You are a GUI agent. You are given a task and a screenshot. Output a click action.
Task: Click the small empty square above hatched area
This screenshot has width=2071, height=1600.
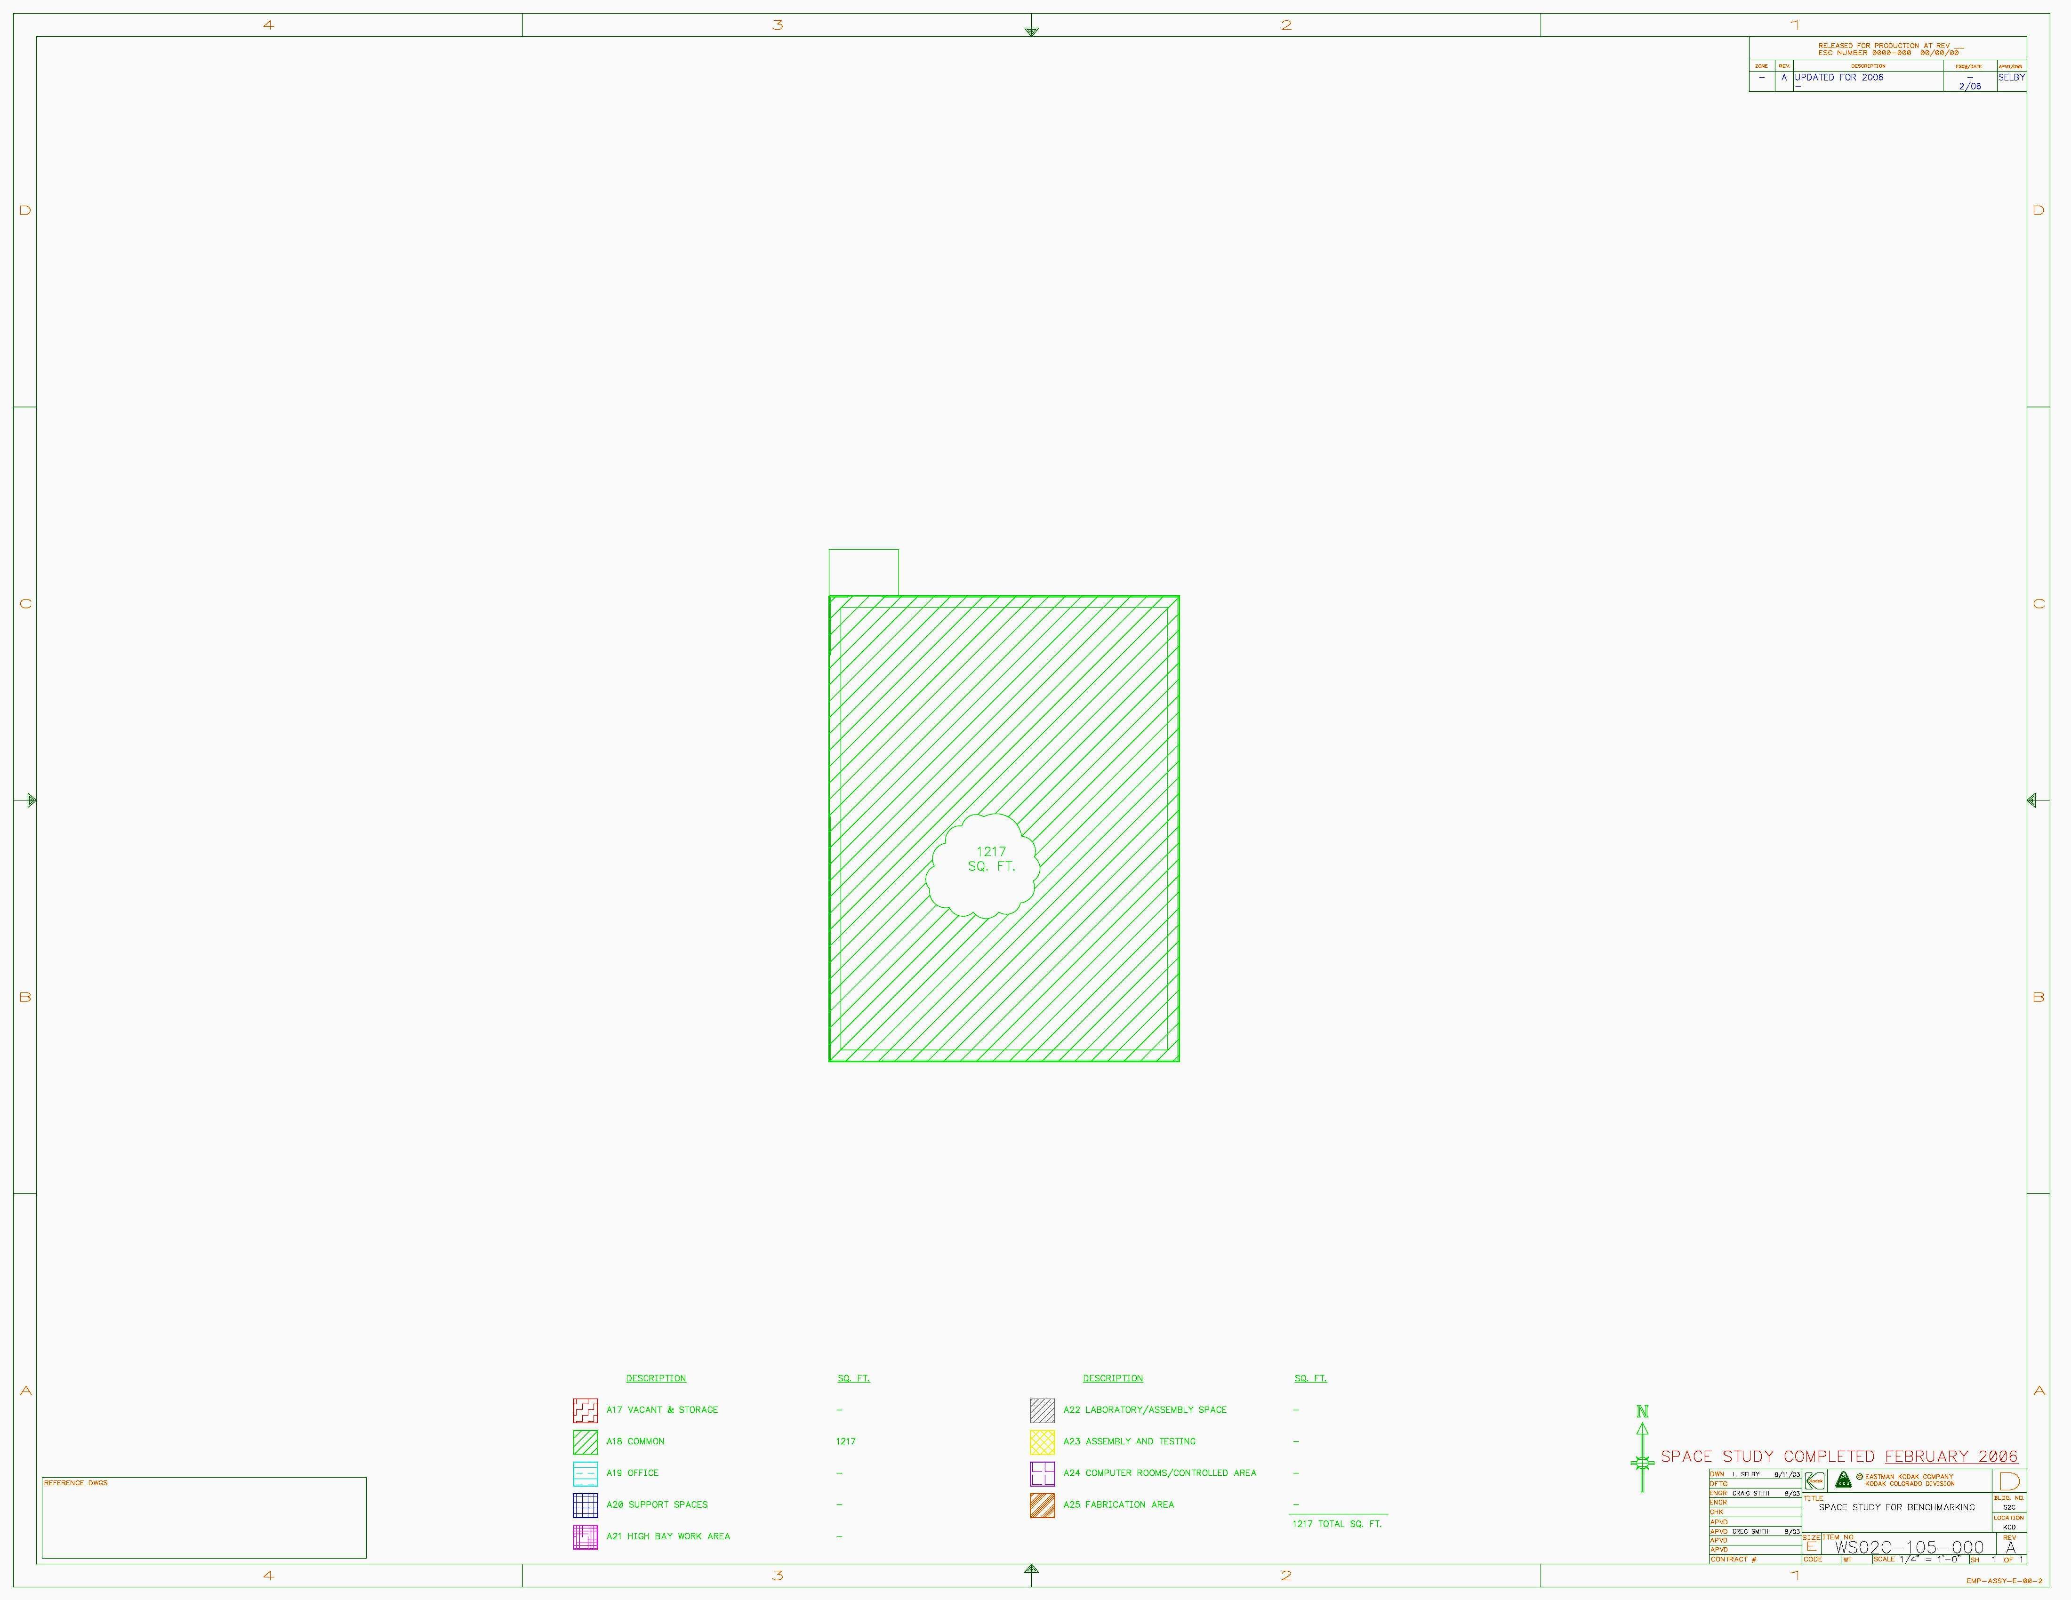point(863,572)
